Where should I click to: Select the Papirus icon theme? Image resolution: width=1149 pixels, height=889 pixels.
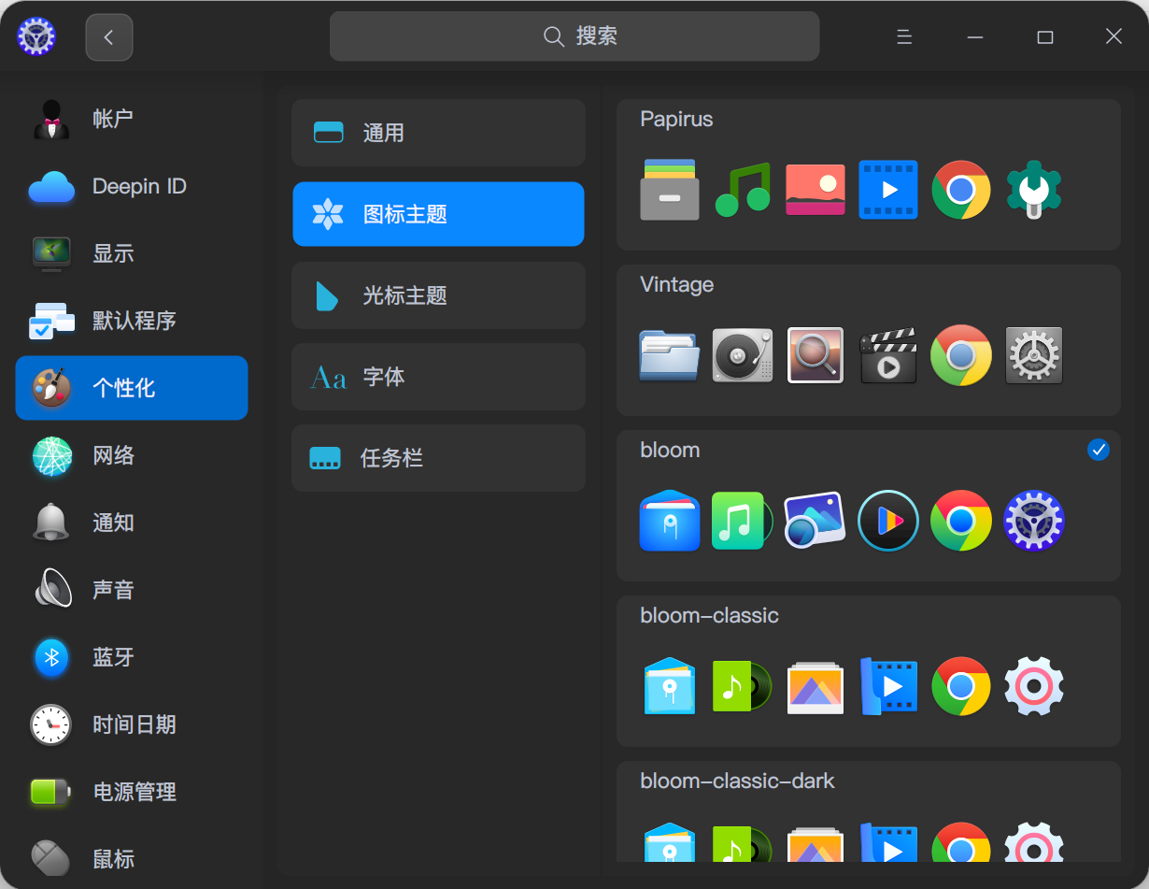coord(868,175)
